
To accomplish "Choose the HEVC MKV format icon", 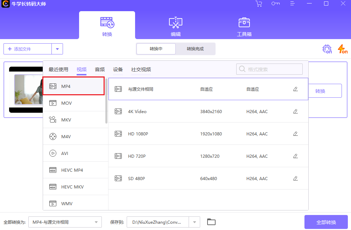I will (x=53, y=187).
